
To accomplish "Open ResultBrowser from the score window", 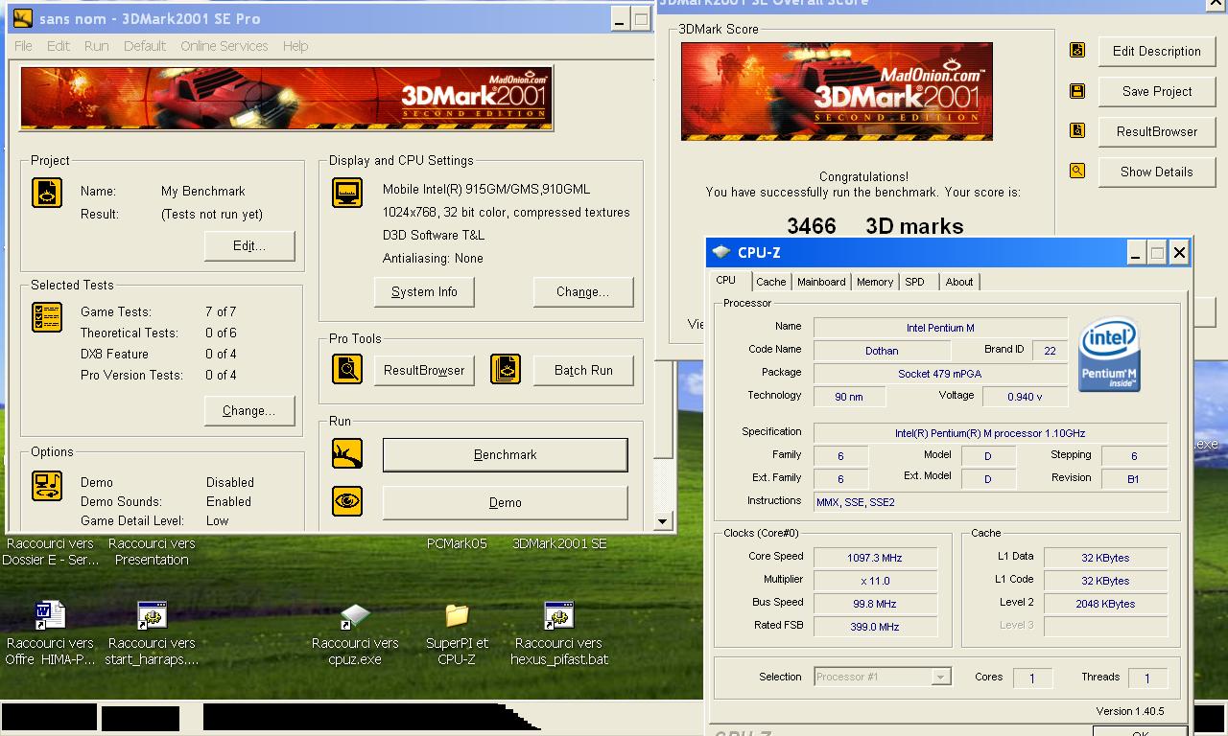I will (x=1157, y=132).
